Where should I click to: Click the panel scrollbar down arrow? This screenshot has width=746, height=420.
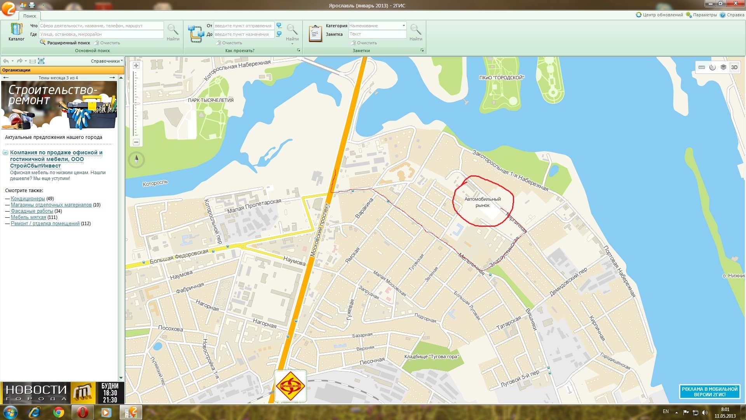[x=121, y=378]
